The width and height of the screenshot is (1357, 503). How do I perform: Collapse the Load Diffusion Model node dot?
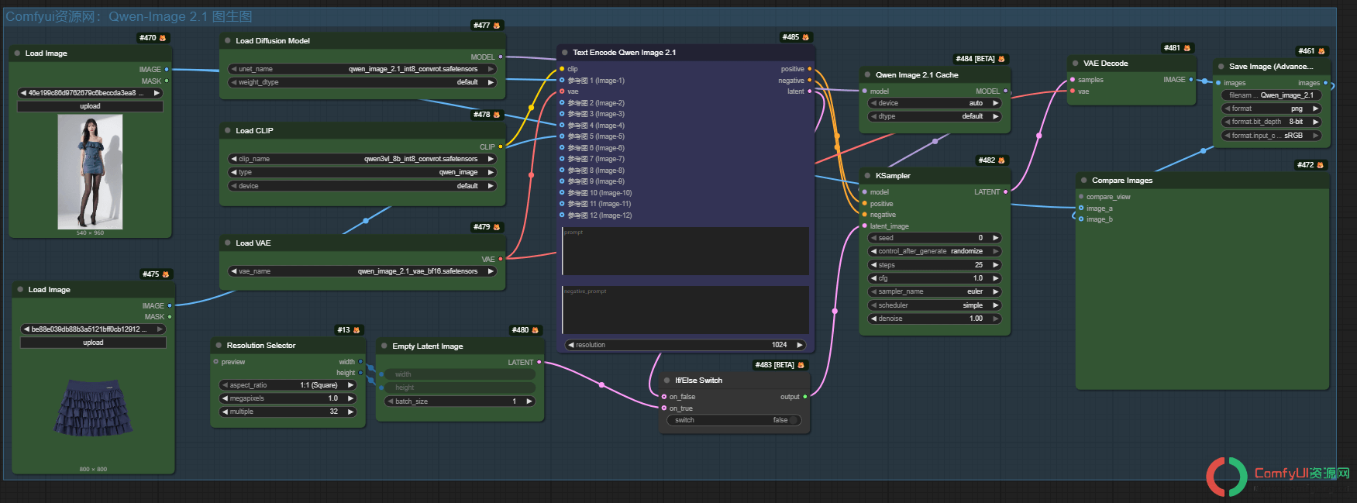point(228,41)
